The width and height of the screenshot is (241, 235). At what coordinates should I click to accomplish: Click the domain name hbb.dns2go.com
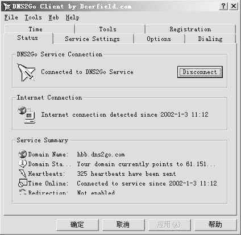point(101,154)
